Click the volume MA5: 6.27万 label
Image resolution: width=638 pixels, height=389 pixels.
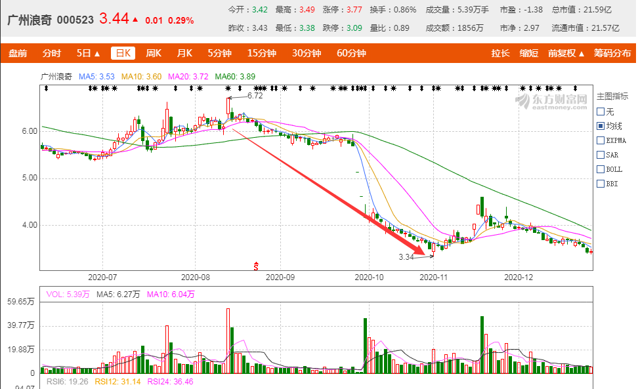(x=118, y=295)
